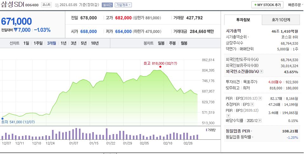Add stock via MY STOCK 추가 button
This screenshot has height=154, width=304.
coord(267,5)
